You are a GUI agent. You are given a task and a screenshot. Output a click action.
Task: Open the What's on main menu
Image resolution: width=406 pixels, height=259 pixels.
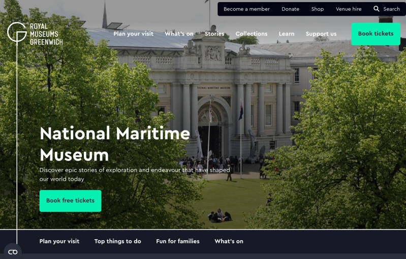coord(179,34)
